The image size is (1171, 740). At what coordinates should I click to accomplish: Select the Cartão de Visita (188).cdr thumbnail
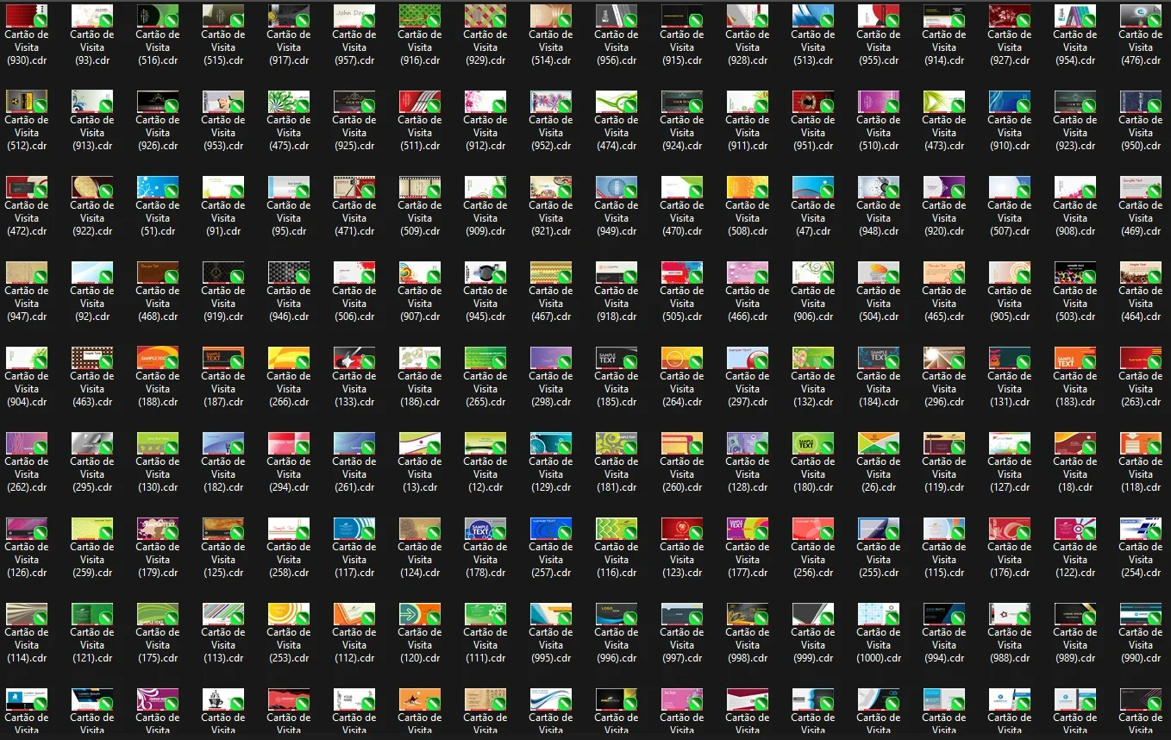158,357
